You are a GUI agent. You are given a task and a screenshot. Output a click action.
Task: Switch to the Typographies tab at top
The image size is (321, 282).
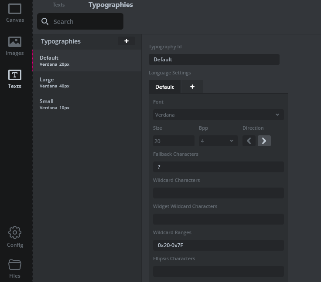111,5
